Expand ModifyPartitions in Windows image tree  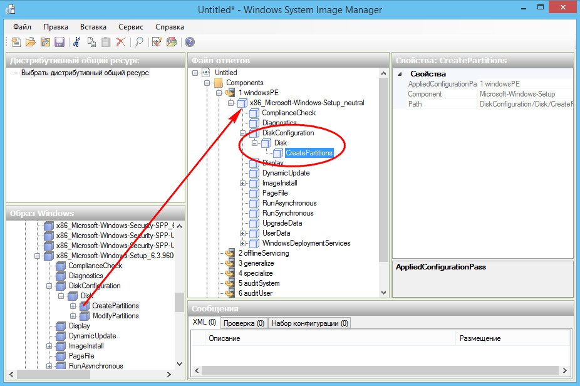[x=73, y=316]
